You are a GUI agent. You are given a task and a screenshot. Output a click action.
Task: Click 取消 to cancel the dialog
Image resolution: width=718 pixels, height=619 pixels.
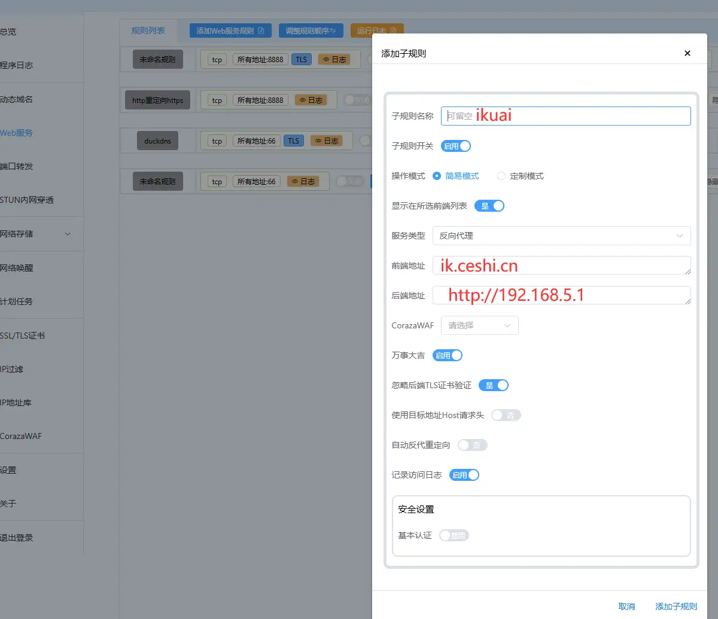tap(626, 606)
